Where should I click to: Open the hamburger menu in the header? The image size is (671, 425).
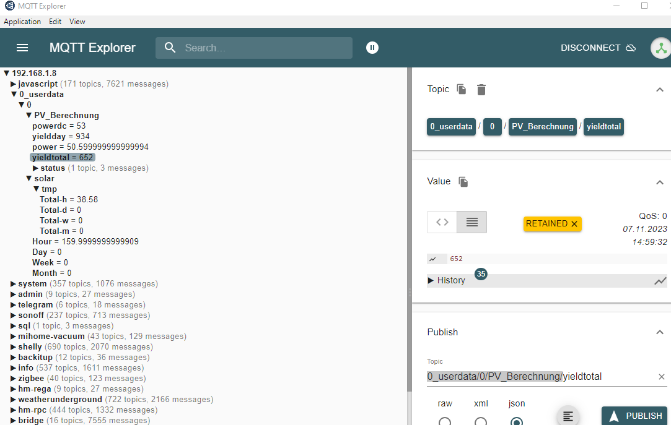[22, 48]
